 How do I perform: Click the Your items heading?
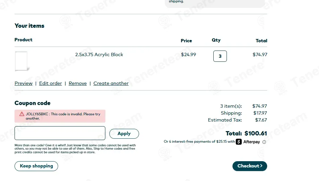[x=29, y=26]
